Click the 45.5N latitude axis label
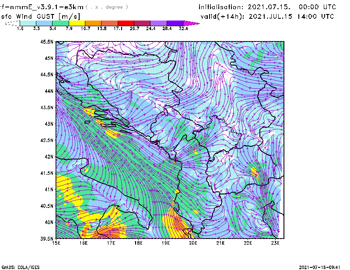The height and width of the screenshot is (270, 350). coord(47,42)
